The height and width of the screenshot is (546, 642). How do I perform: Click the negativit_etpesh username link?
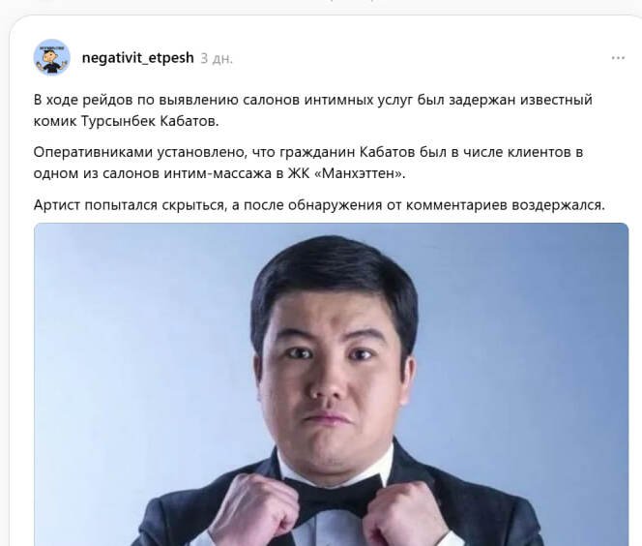point(137,58)
